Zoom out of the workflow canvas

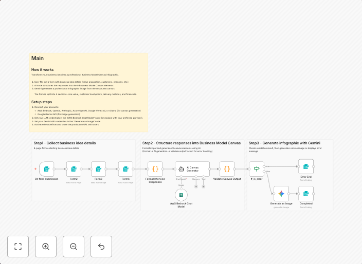pyautogui.click(x=74, y=247)
